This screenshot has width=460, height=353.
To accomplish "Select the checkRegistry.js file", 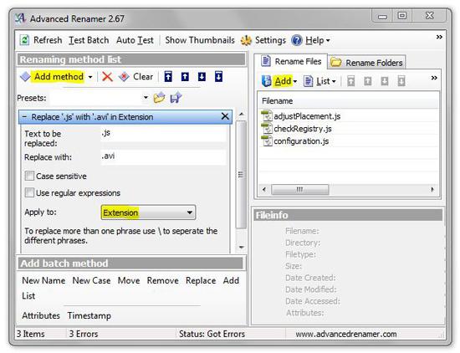I will [x=303, y=129].
